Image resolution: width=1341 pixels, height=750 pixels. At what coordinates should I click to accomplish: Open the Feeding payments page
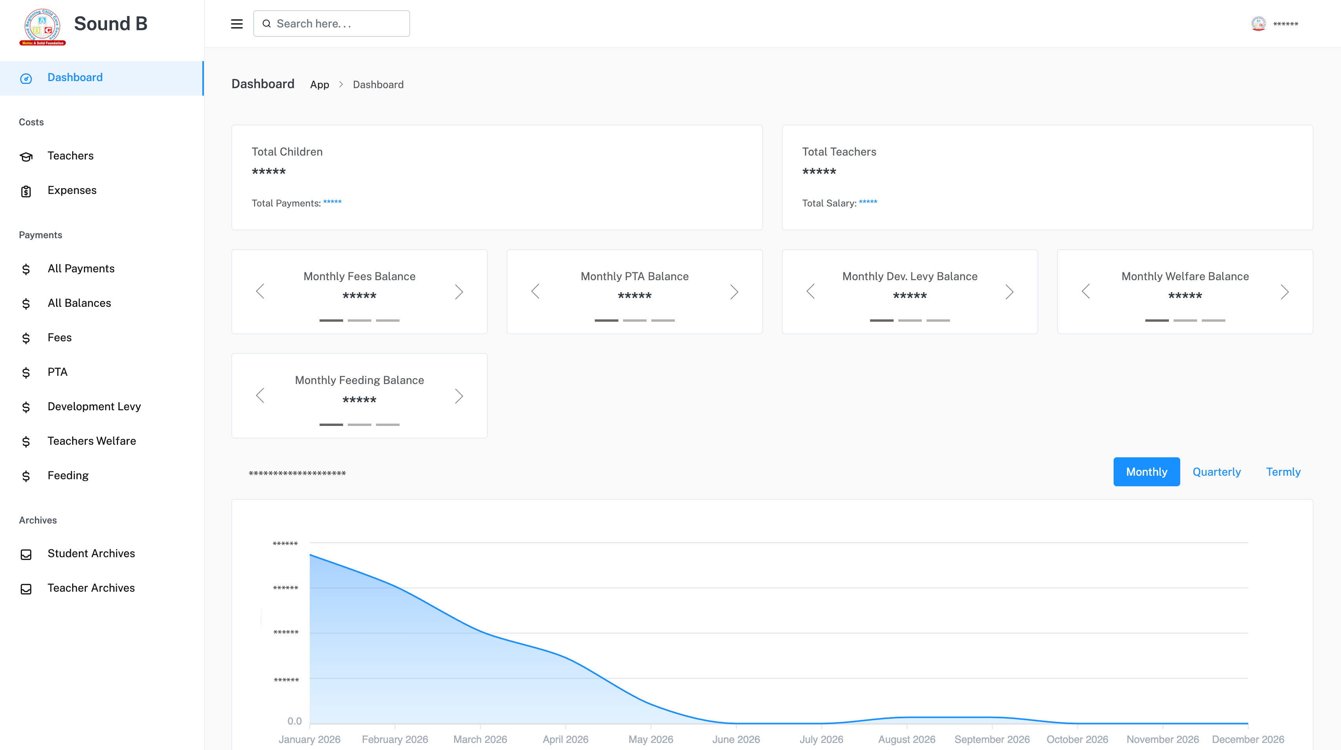[102, 476]
